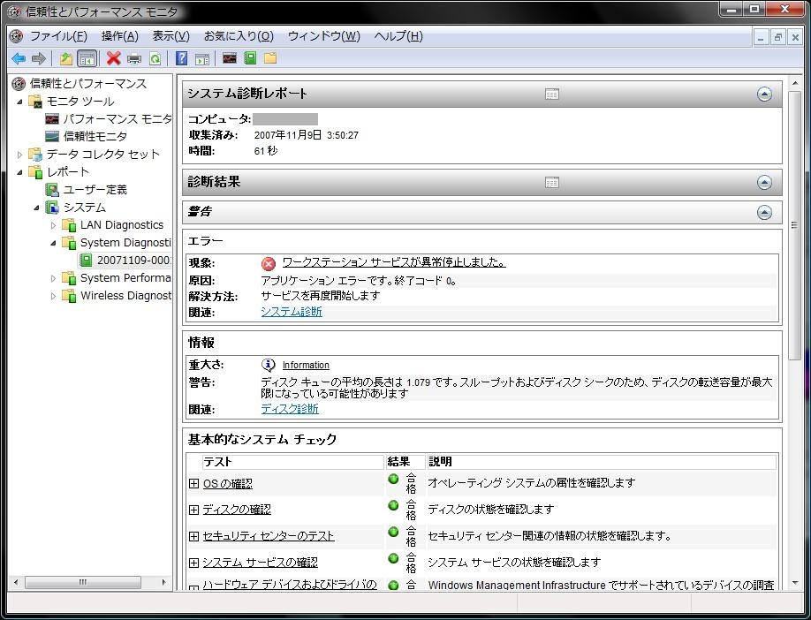Click the red error icon beside ワークステーション
This screenshot has height=620, width=811.
(269, 264)
